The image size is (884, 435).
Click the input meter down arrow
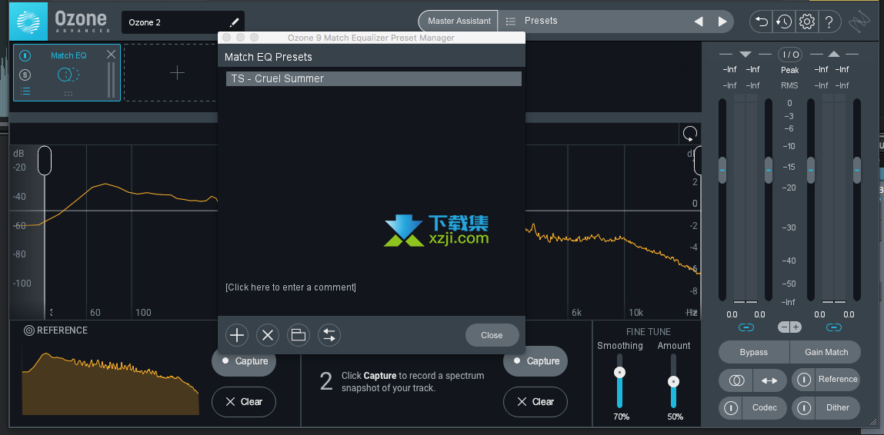pyautogui.click(x=746, y=54)
